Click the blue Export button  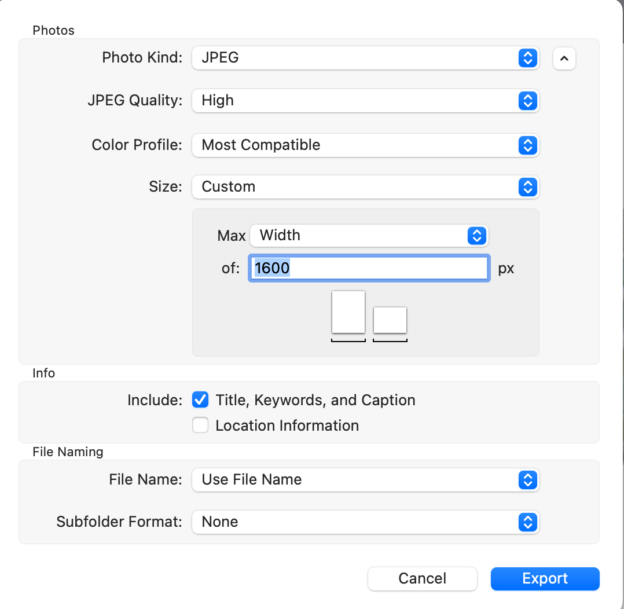click(545, 578)
